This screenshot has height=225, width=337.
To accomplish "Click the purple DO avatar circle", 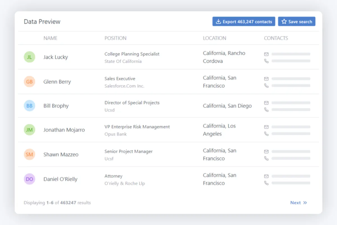I will (x=29, y=179).
